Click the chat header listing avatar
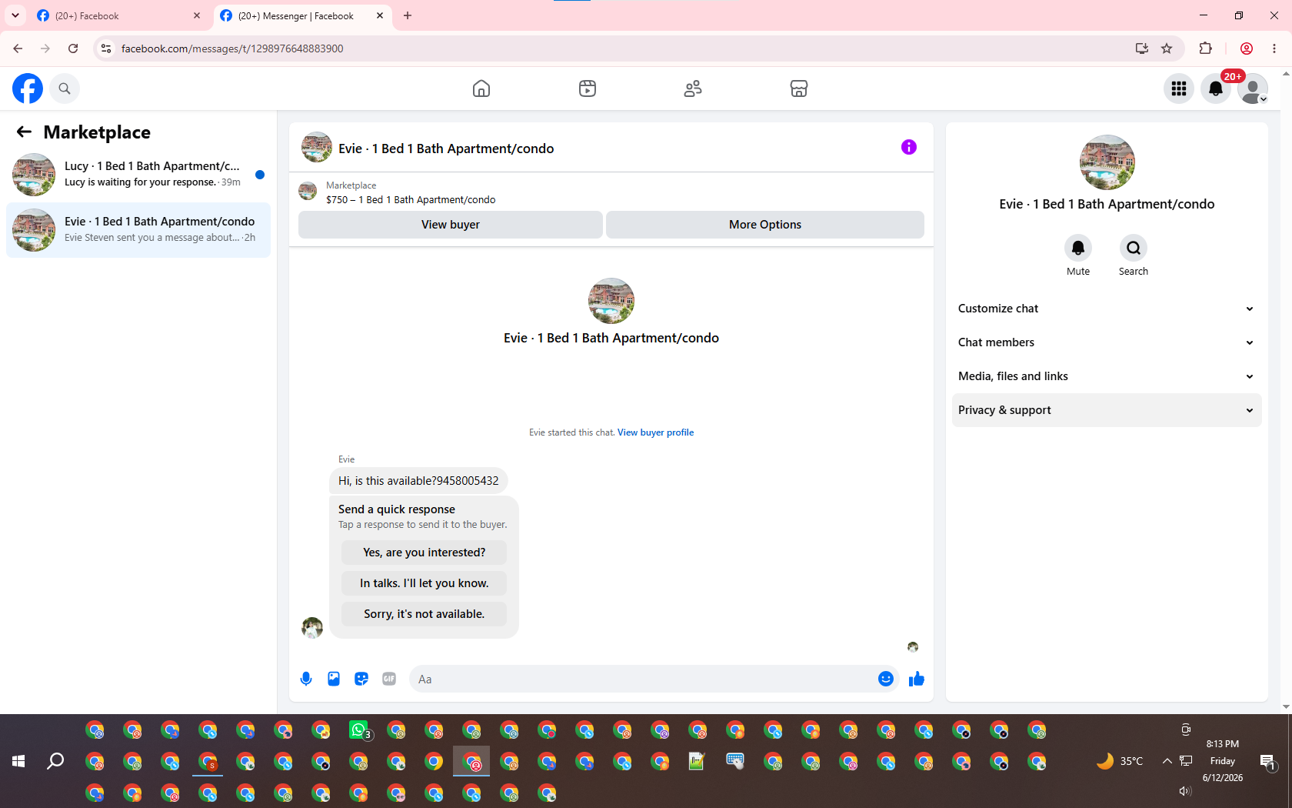Image resolution: width=1292 pixels, height=808 pixels. point(317,147)
